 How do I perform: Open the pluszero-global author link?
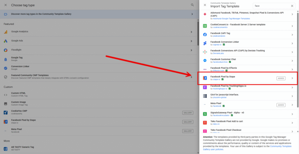pos(220,97)
